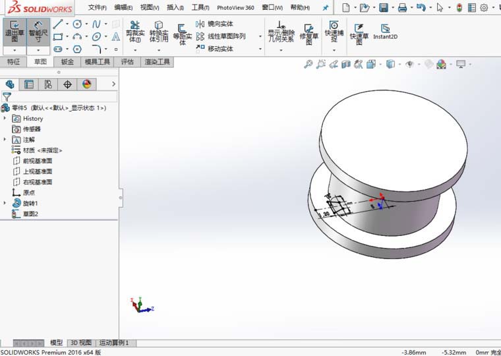Open the 文件(F) menu
501x356 pixels.
[x=97, y=7]
